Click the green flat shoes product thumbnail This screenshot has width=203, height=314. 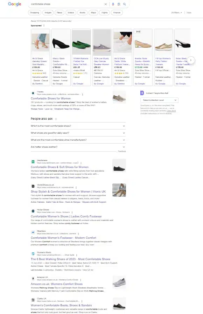point(81,42)
